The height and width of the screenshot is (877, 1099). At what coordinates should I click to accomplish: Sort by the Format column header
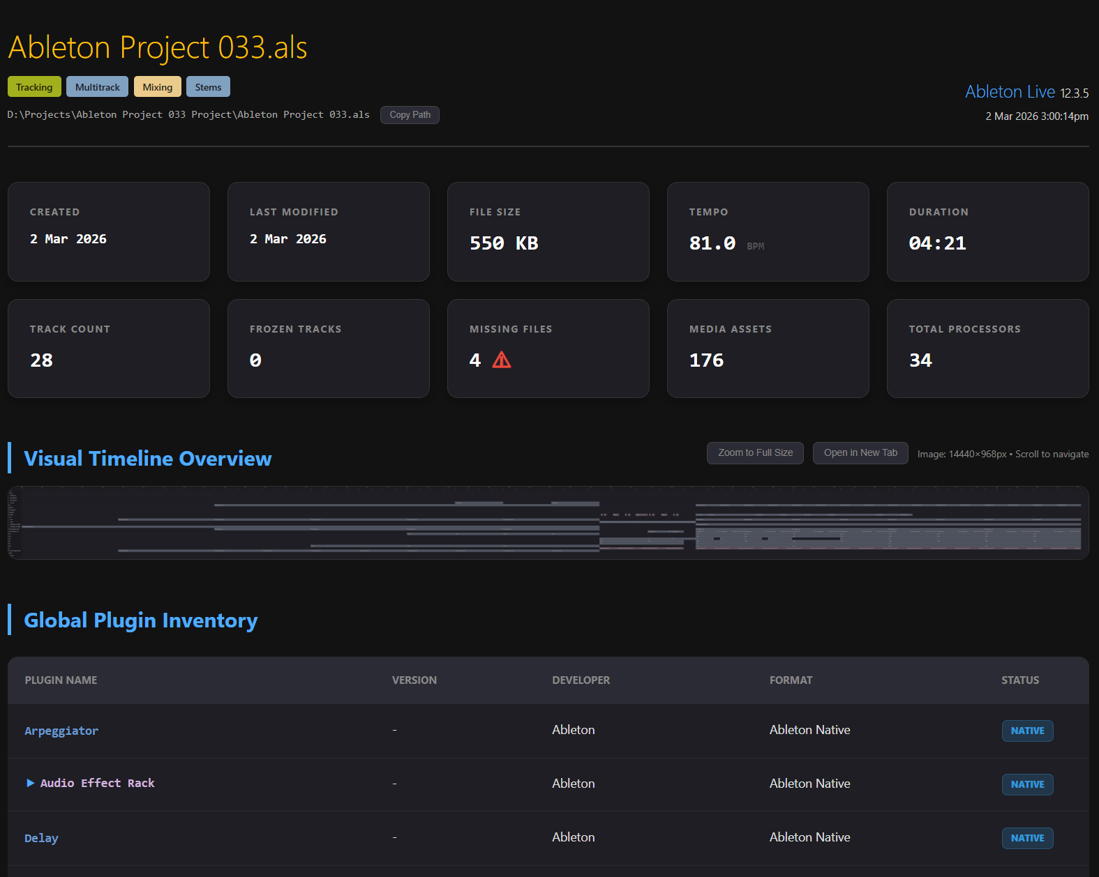(791, 680)
